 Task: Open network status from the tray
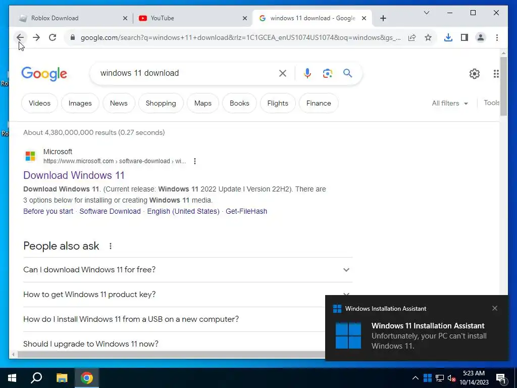(x=440, y=378)
